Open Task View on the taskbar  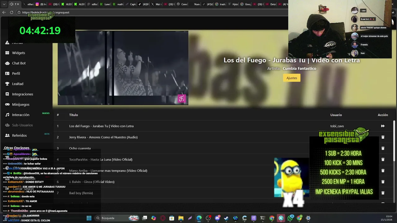[x=145, y=218]
